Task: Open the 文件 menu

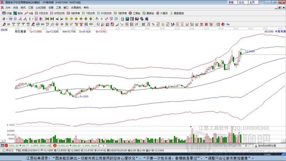Action: click(x=8, y=8)
